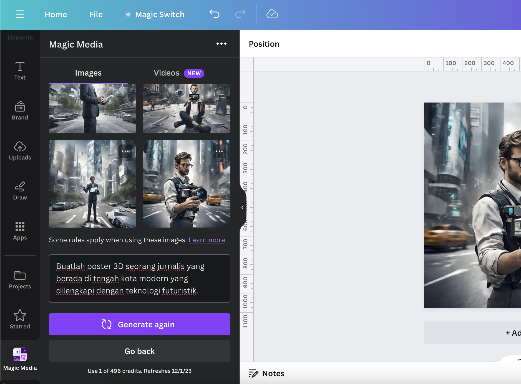Open the Brand kit panel
521x384 pixels.
20,111
